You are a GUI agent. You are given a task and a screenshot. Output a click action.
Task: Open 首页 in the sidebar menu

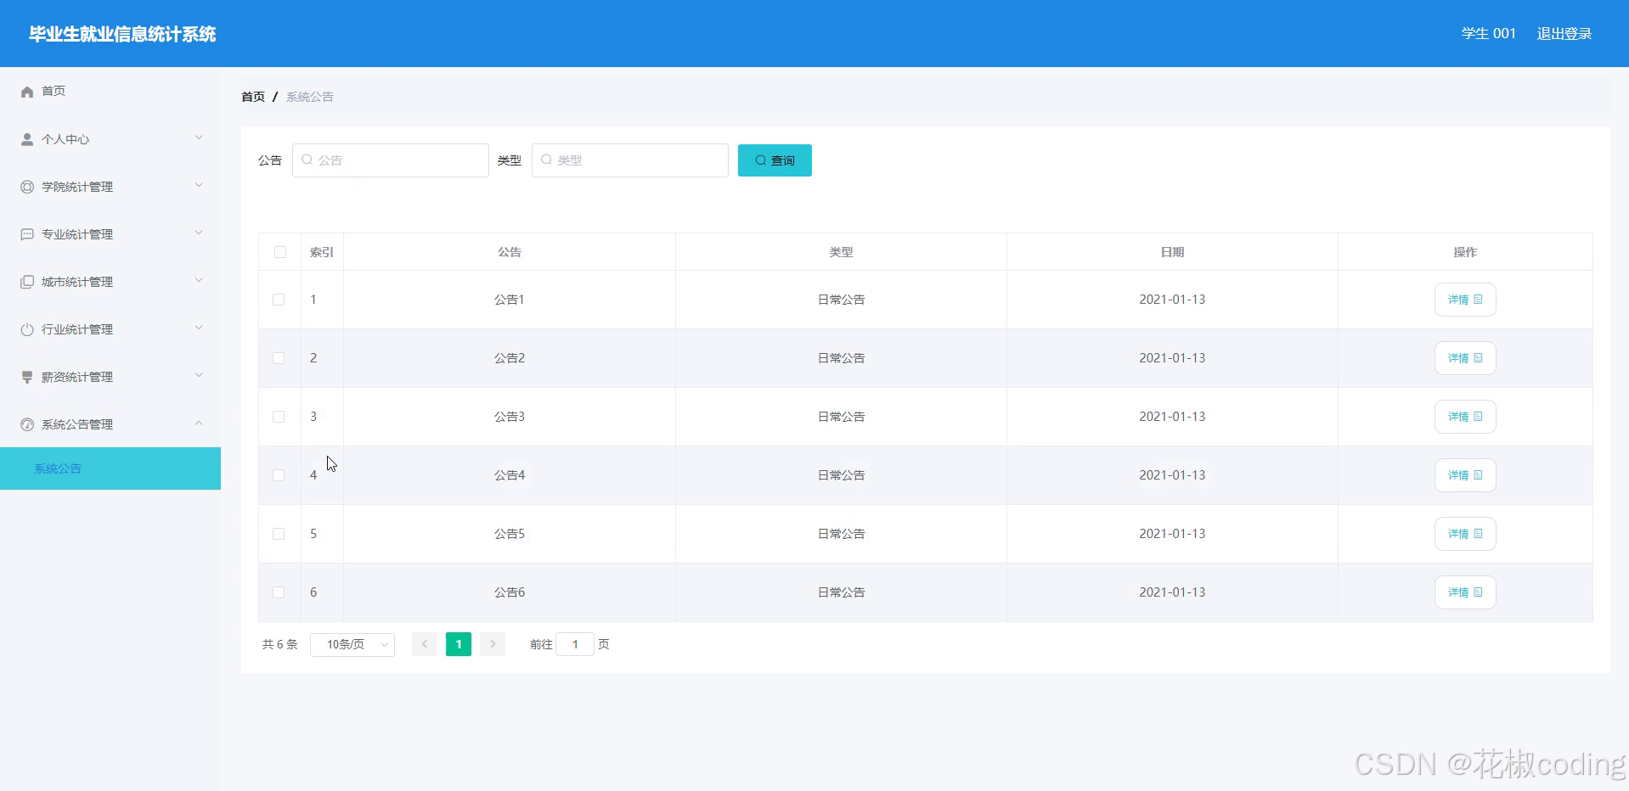pos(110,92)
